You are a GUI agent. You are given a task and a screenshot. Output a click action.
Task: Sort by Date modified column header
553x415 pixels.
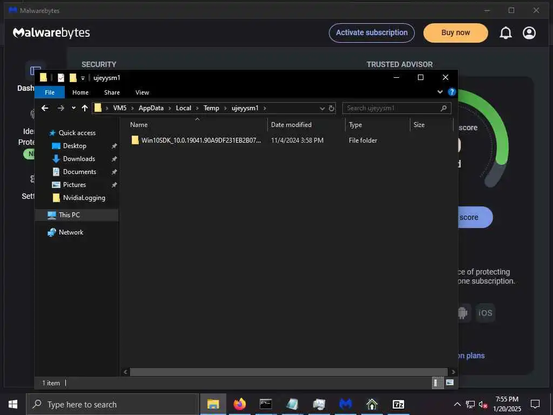291,125
